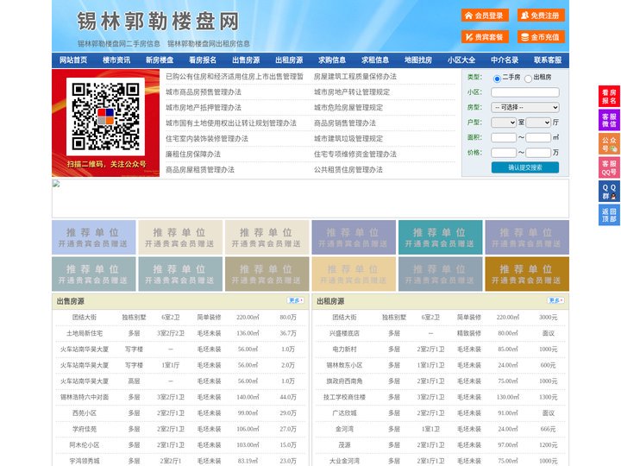621x466 pixels.
Task: Open 电力新村 rental listing
Action: pyautogui.click(x=344, y=349)
